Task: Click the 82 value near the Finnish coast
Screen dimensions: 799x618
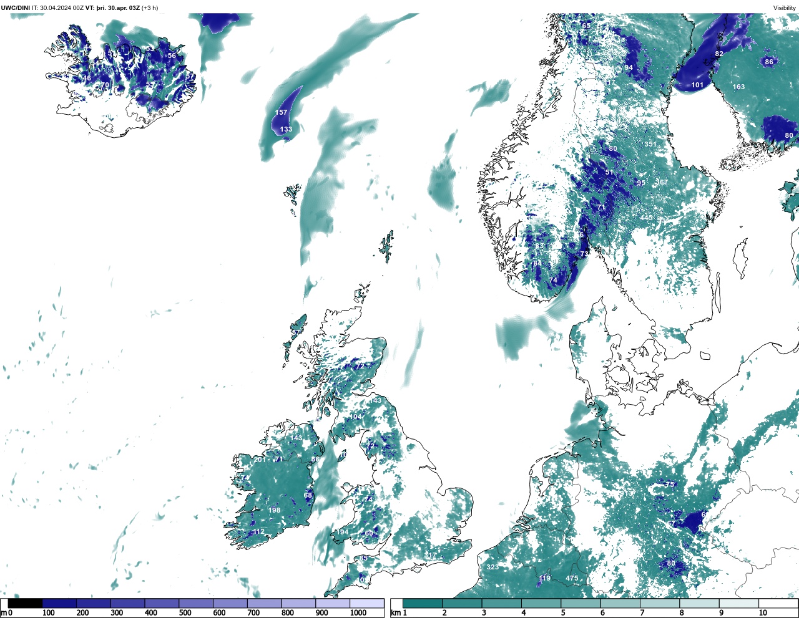Action: (x=719, y=54)
